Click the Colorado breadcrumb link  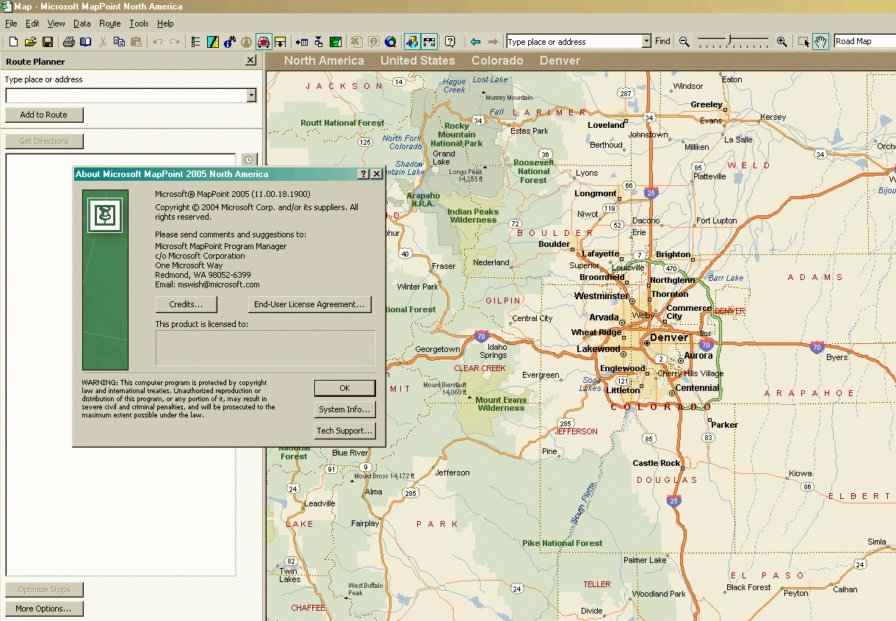point(497,60)
